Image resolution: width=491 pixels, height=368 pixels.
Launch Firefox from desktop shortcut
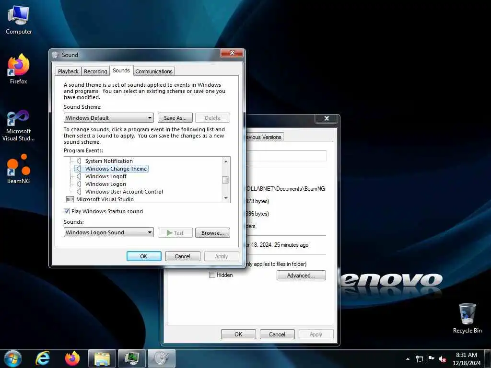(x=19, y=69)
